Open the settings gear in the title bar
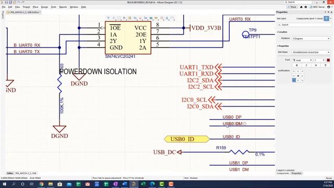Image resolution: width=334 pixels, height=188 pixels. click(x=306, y=7)
